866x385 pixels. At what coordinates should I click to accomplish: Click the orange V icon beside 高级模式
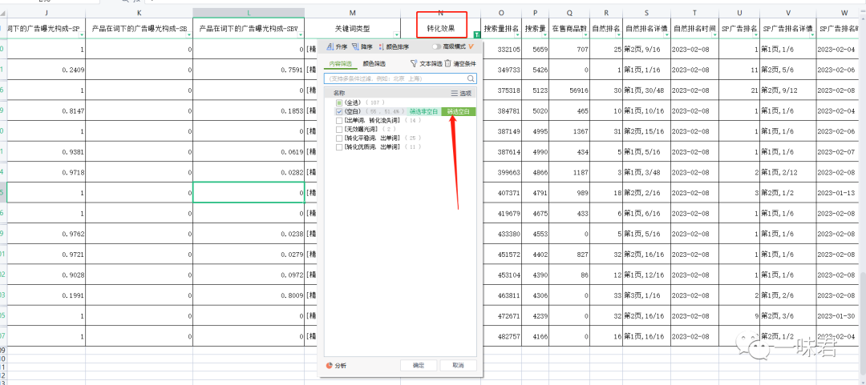tap(471, 47)
